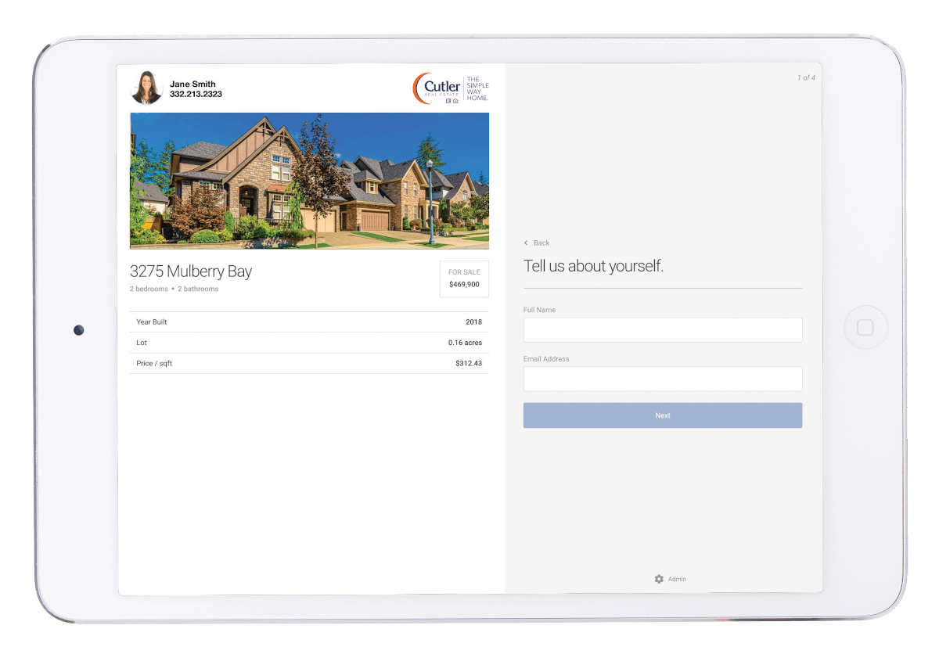Viewport: 939px width, 654px height.
Task: Click the Equal Housing house icon
Action: pos(455,101)
